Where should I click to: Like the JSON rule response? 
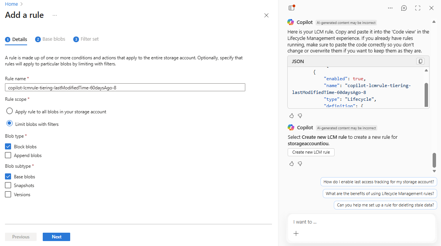[292, 116]
